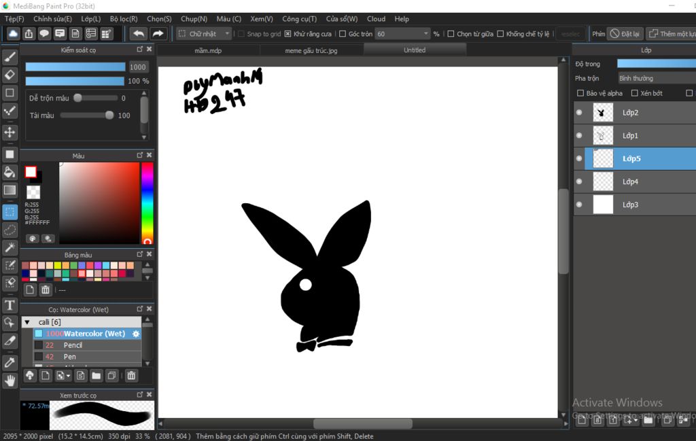Enable Chọn từ giữa checkbox
This screenshot has height=441, width=696.
pyautogui.click(x=451, y=34)
